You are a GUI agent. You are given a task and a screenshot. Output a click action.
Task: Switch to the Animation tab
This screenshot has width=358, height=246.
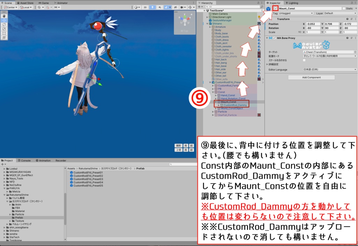pyautogui.click(x=43, y=160)
